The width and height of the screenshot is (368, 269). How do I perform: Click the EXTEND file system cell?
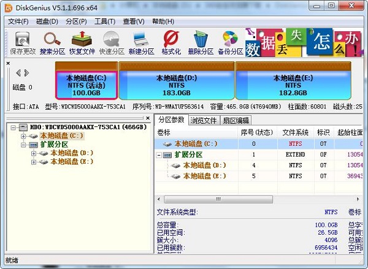coord(296,154)
